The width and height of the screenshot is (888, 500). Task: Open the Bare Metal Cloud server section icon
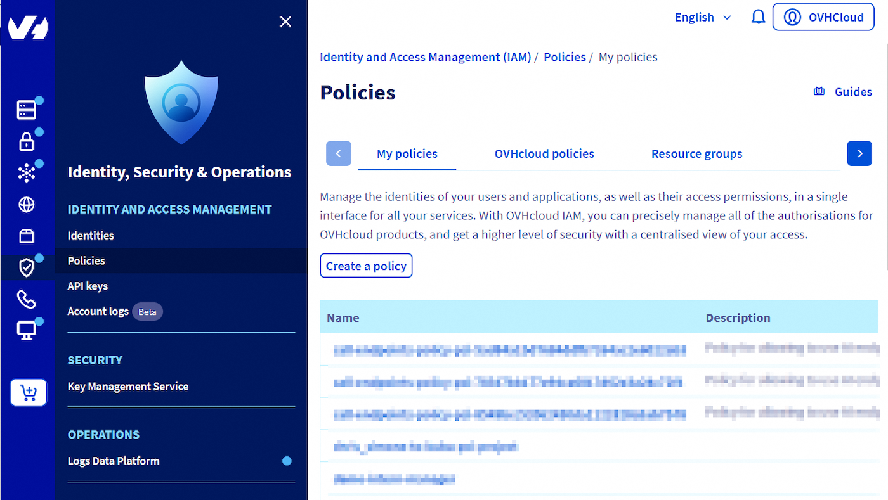pyautogui.click(x=27, y=109)
